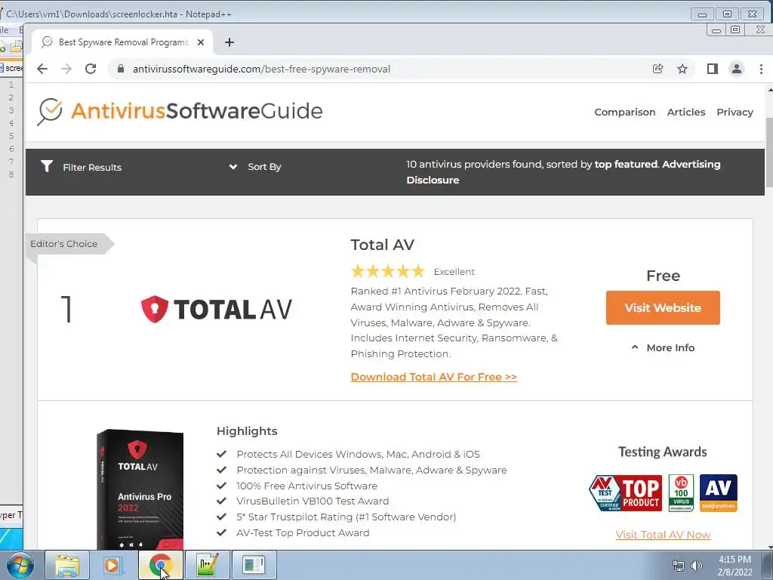Open the Windows Start menu
Viewport: 773px width, 580px height.
point(20,565)
